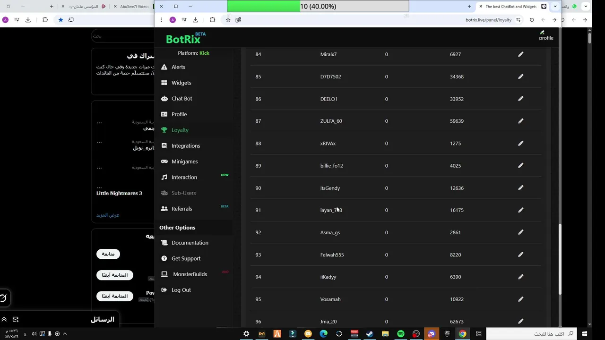The width and height of the screenshot is (605, 340).
Task: Click the username layan_7a3
Action: pos(331,210)
